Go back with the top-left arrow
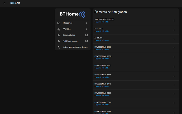 tap(4, 3)
